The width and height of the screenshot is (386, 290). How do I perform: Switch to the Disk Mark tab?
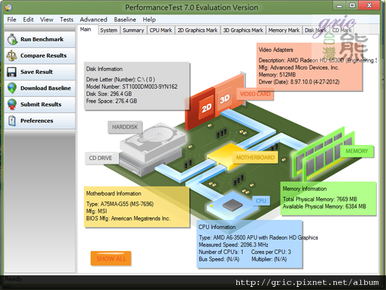point(316,30)
